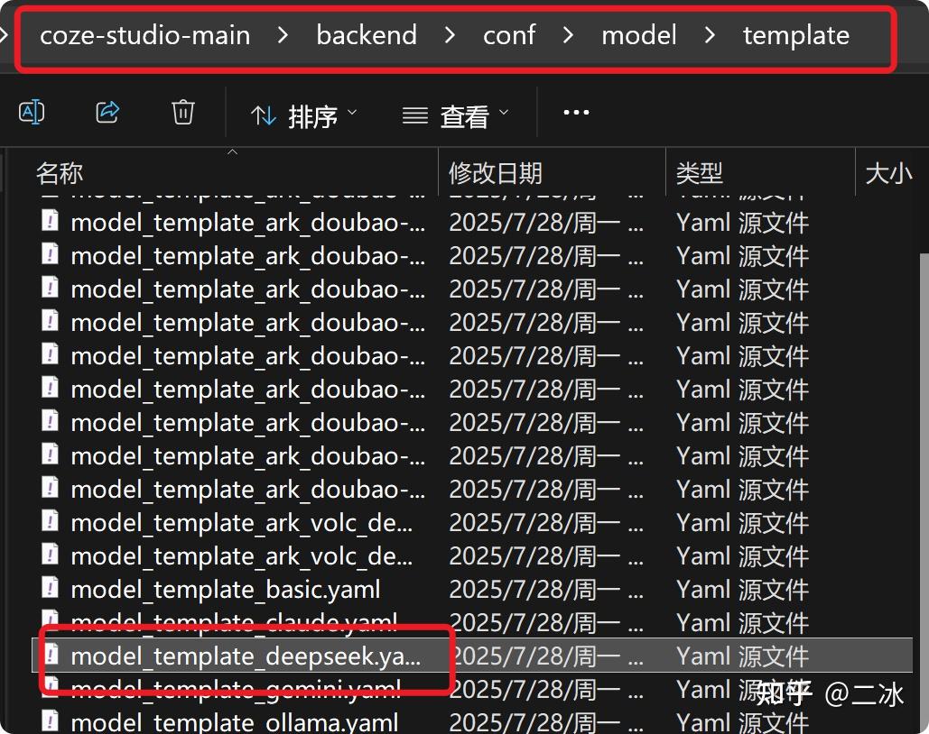This screenshot has height=734, width=929.
Task: Navigate to model via the breadcrumb
Action: point(638,35)
